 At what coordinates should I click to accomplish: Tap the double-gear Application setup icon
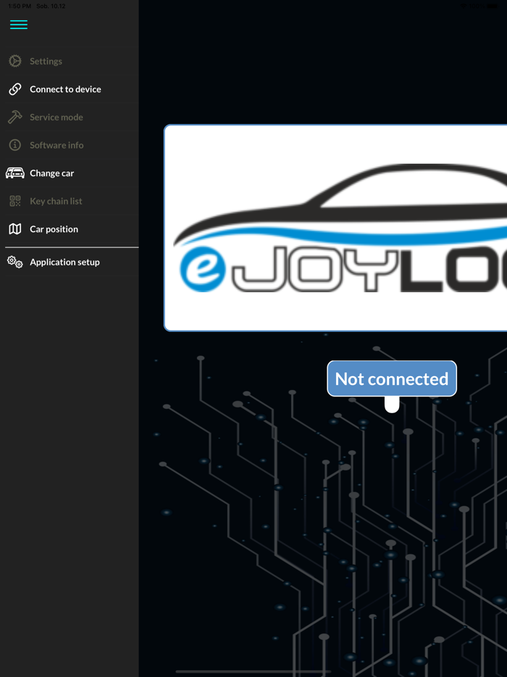(x=15, y=262)
